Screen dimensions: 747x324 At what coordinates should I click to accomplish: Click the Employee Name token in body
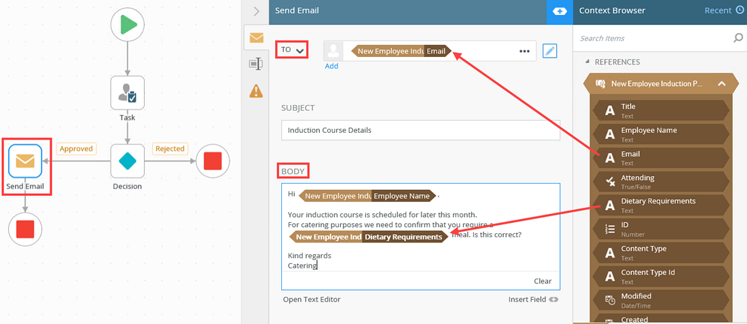pyautogui.click(x=367, y=195)
